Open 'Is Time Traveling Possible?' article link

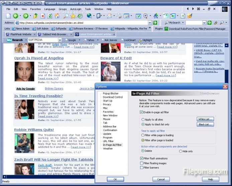[x=38, y=96]
